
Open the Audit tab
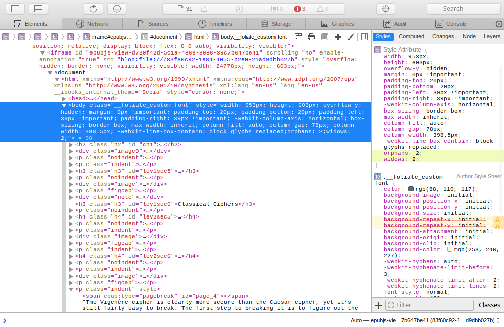pos(395,24)
